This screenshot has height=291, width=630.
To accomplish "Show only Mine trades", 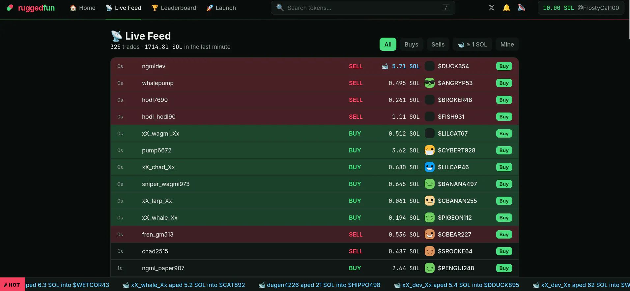I will [x=507, y=45].
